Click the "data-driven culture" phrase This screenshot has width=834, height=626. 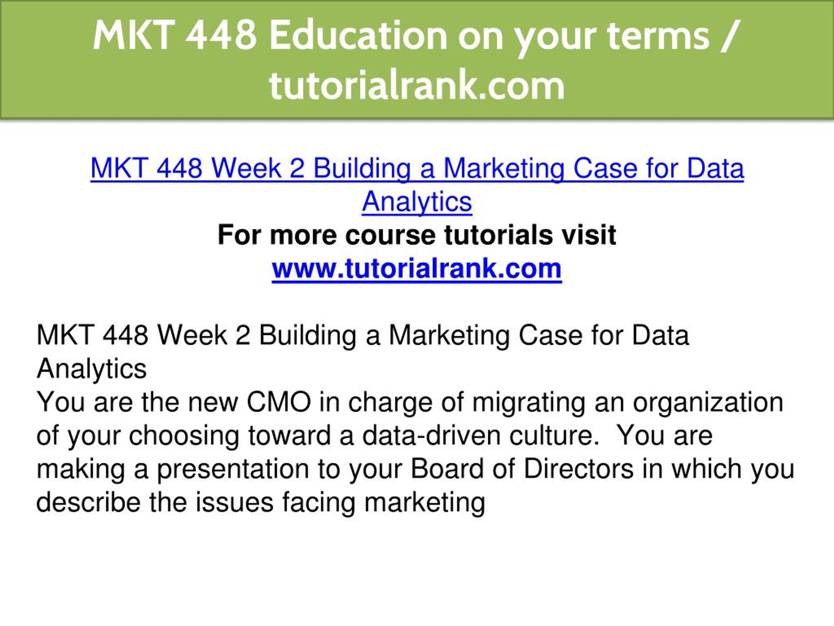click(x=481, y=436)
